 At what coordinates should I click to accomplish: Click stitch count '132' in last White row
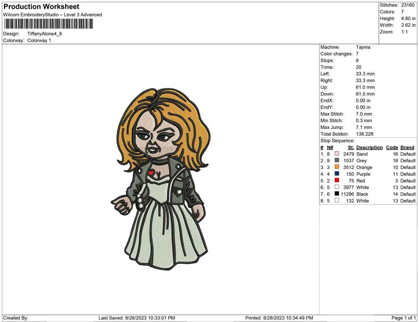[350, 201]
